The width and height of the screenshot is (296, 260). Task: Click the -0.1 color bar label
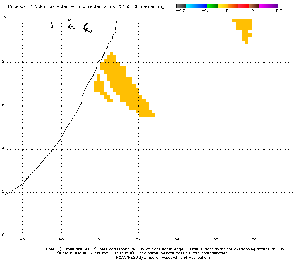coord(205,11)
